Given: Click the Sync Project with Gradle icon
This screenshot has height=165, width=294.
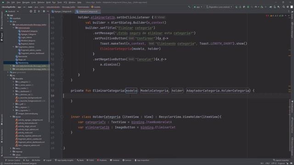Looking at the screenshot, I should (271, 7).
